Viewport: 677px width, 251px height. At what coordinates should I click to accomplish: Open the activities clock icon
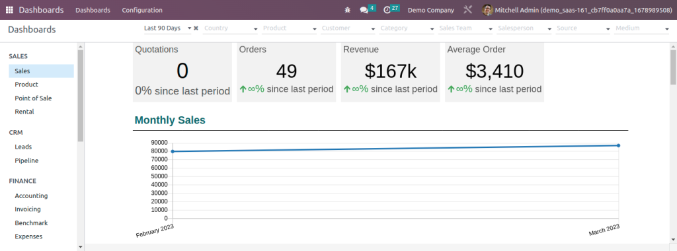(x=387, y=10)
